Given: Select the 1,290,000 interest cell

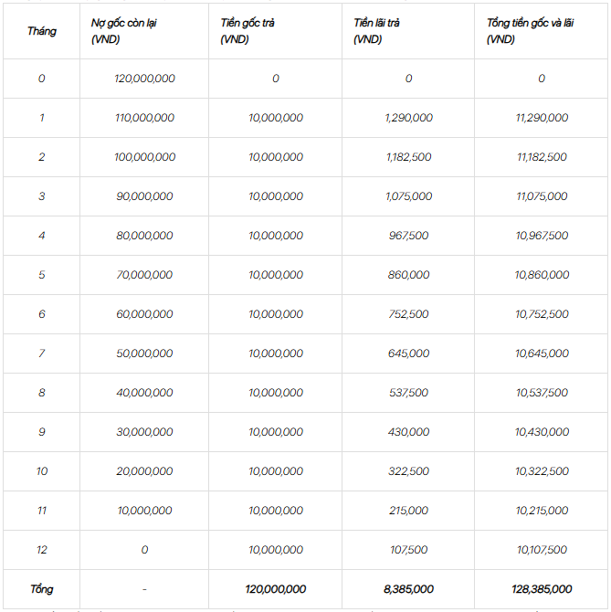Looking at the screenshot, I should point(408,118).
